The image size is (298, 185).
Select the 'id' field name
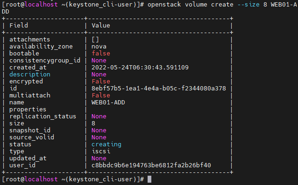[13, 89]
